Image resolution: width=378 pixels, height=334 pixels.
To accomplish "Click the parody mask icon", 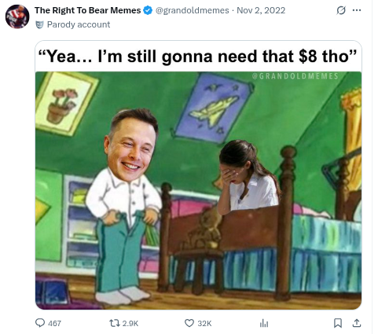I will click(x=39, y=25).
